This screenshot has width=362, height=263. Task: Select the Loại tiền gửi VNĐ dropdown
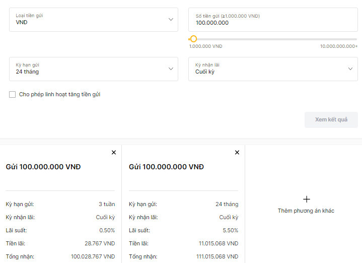94,20
